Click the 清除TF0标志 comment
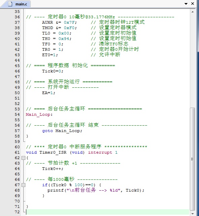Screen dimensions: 199x216 pos(110,44)
